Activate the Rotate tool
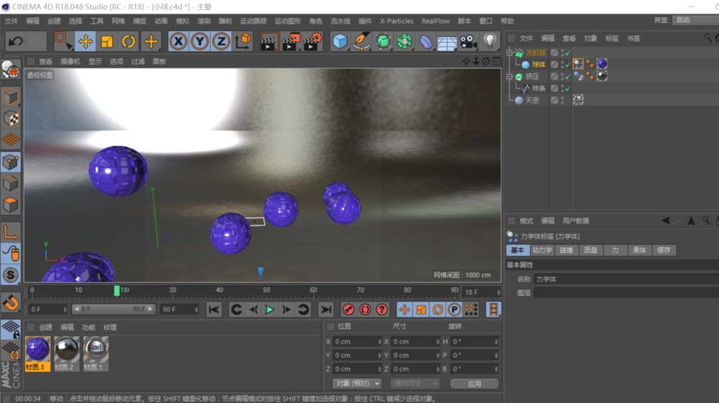The height and width of the screenshot is (403, 719). tap(129, 42)
